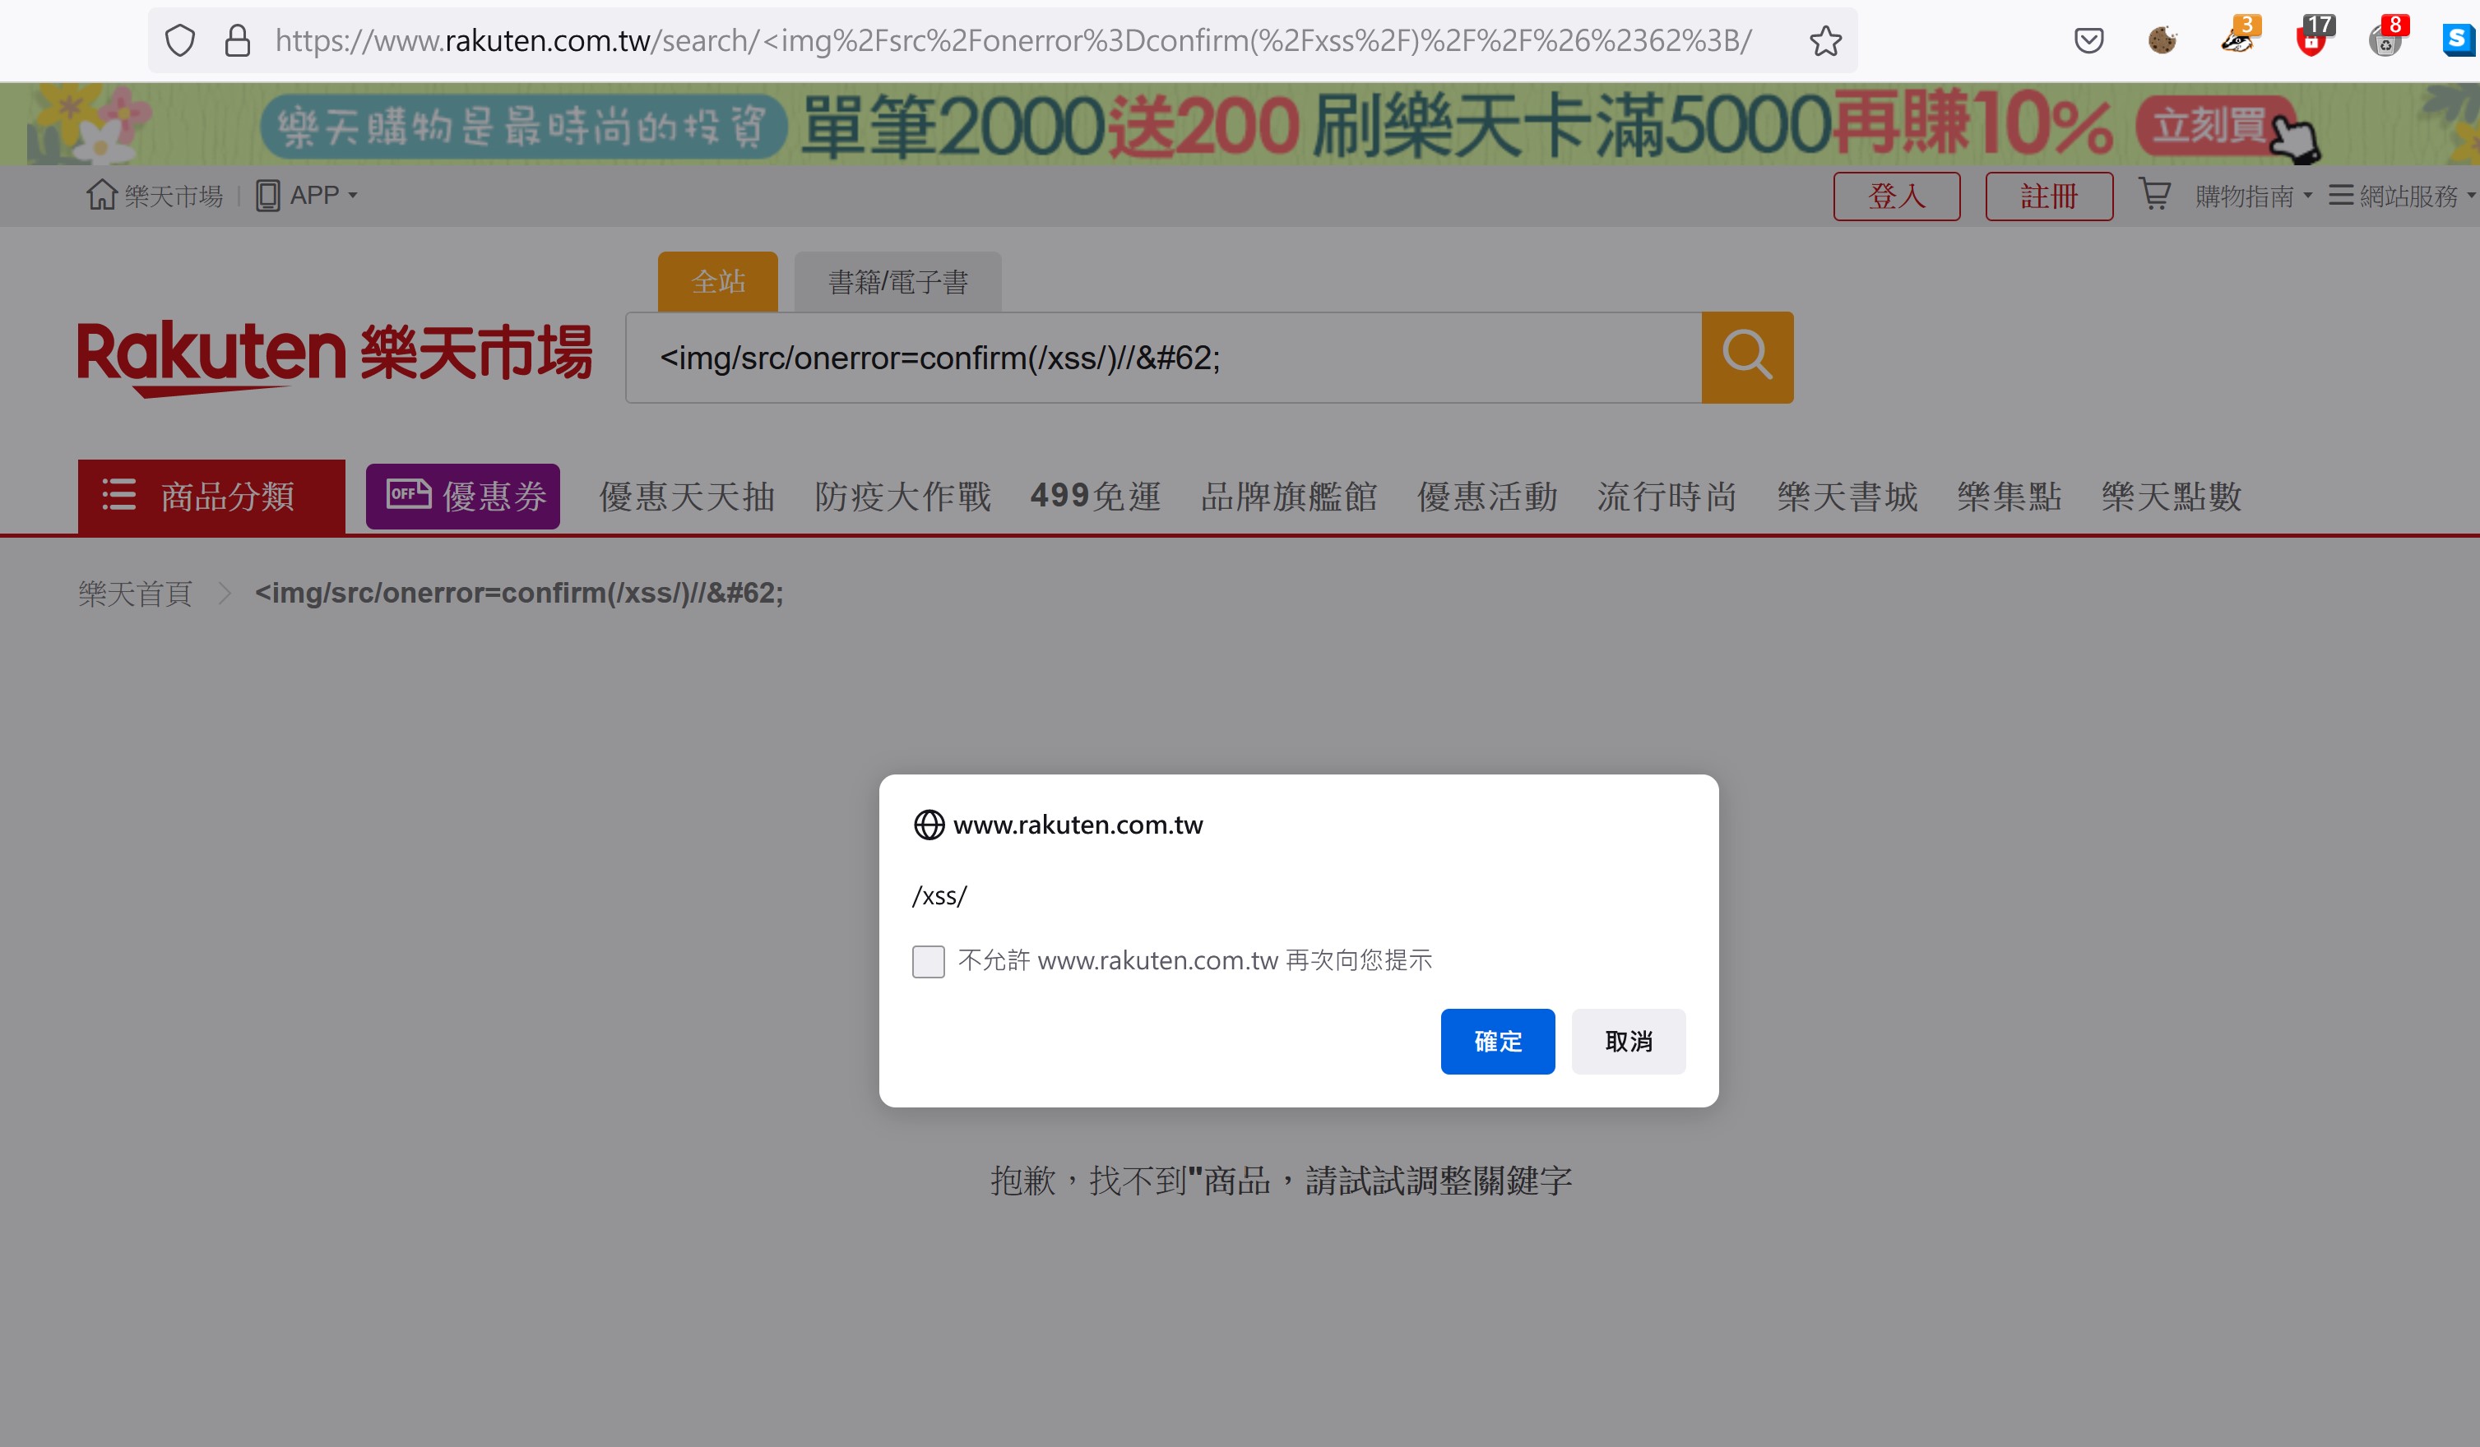Open 樂天點數 in the navigation bar
The width and height of the screenshot is (2480, 1447).
click(x=2172, y=496)
